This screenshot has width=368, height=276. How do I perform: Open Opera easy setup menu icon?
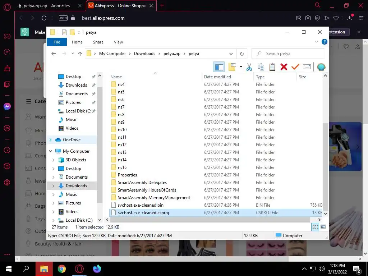[361, 18]
